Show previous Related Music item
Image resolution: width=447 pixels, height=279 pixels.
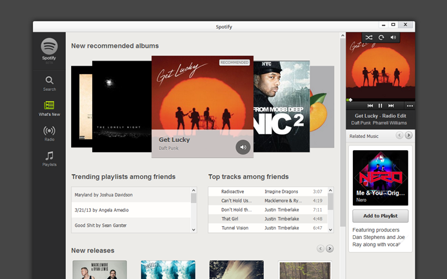(399, 135)
